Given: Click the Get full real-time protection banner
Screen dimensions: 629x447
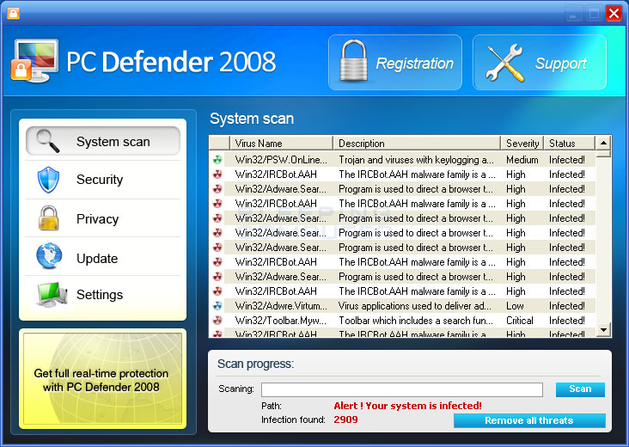Looking at the screenshot, I should [103, 379].
